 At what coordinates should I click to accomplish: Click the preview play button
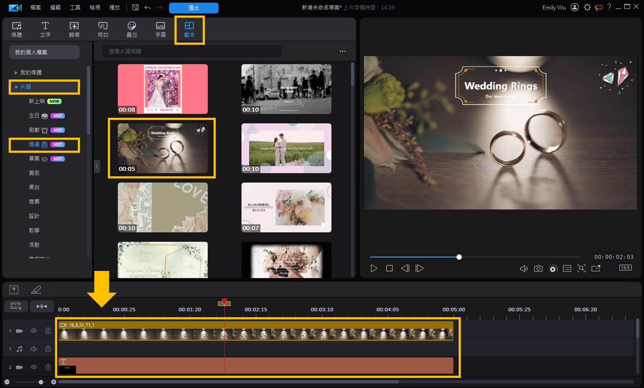tap(374, 268)
